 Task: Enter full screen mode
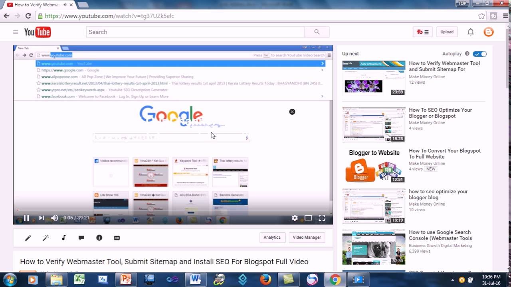click(x=322, y=218)
